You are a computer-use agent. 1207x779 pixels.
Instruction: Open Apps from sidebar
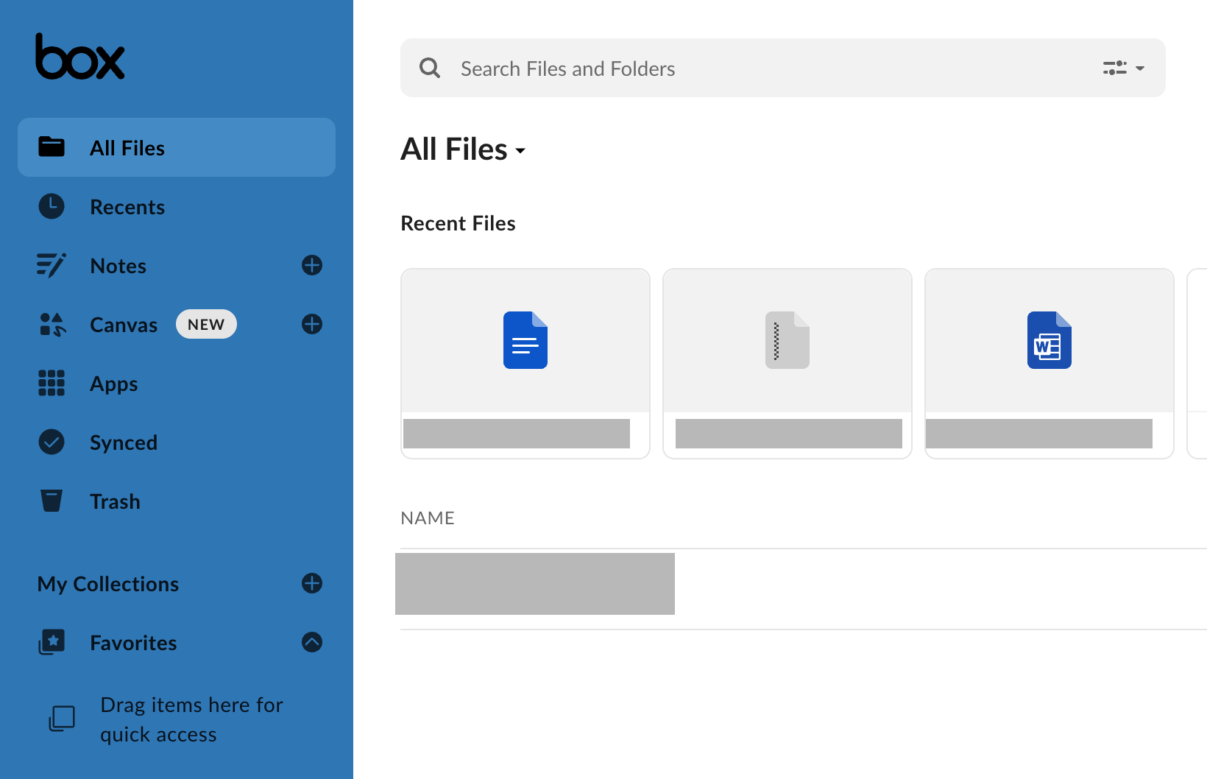pos(177,383)
